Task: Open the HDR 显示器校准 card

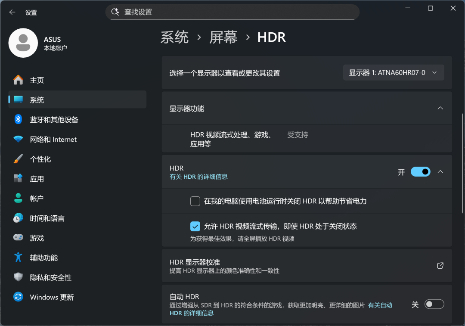Action: pyautogui.click(x=307, y=266)
